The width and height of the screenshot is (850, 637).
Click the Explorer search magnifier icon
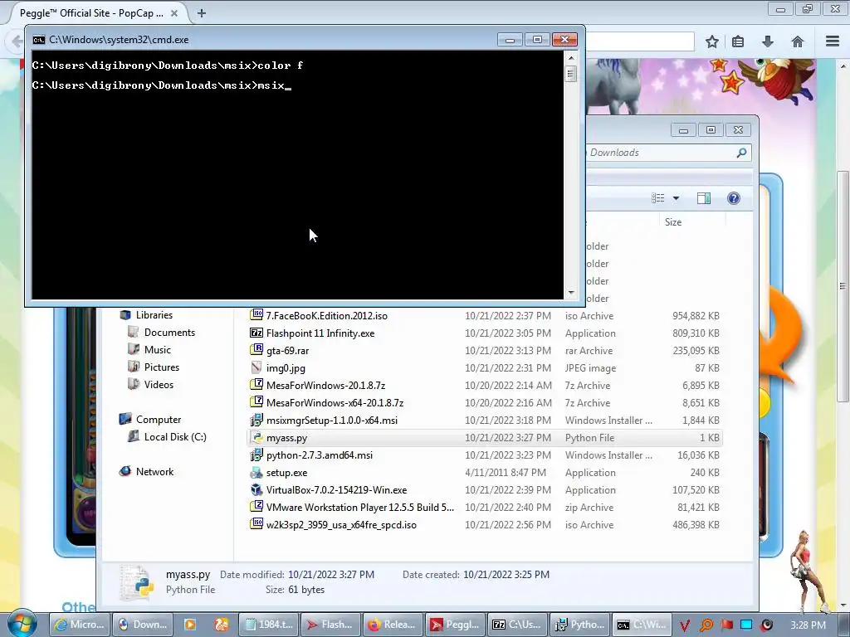tap(741, 153)
